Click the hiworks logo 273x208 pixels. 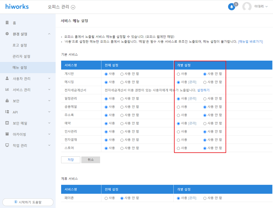tap(17, 7)
